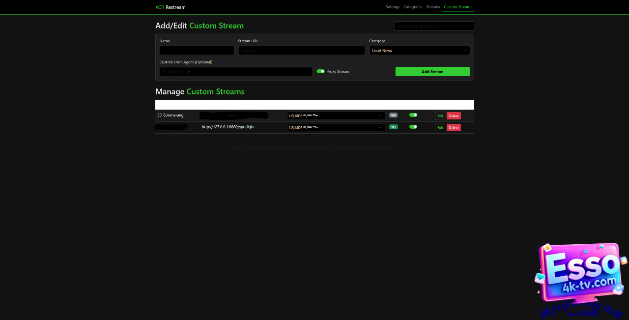Open the Settings tab
Image resolution: width=629 pixels, height=320 pixels.
[393, 7]
